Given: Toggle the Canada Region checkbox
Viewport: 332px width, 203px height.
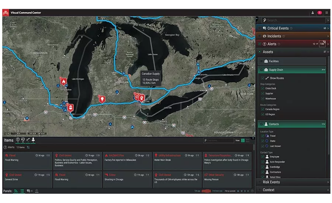Looking at the screenshot, I should coord(262,109).
